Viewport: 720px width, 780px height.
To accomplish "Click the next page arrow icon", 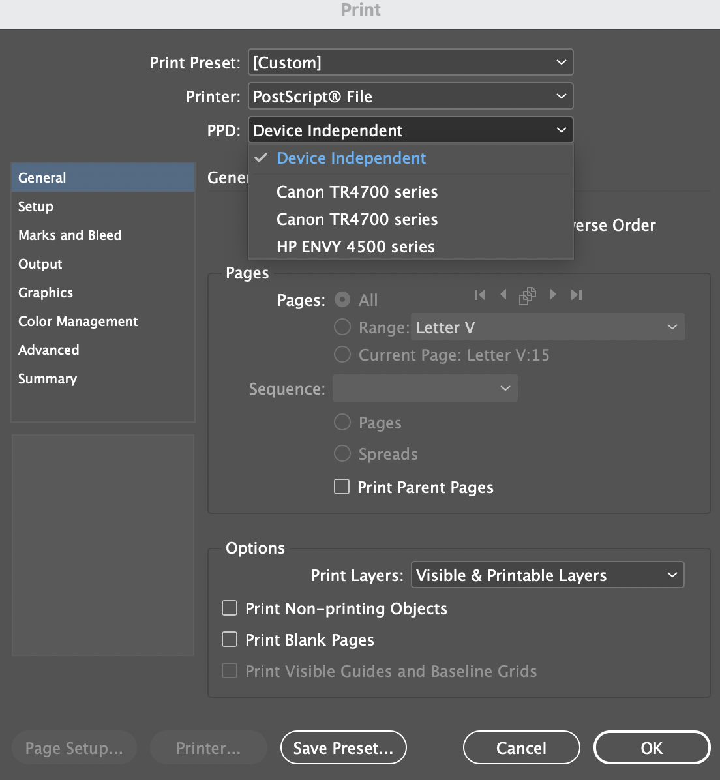I will click(553, 295).
